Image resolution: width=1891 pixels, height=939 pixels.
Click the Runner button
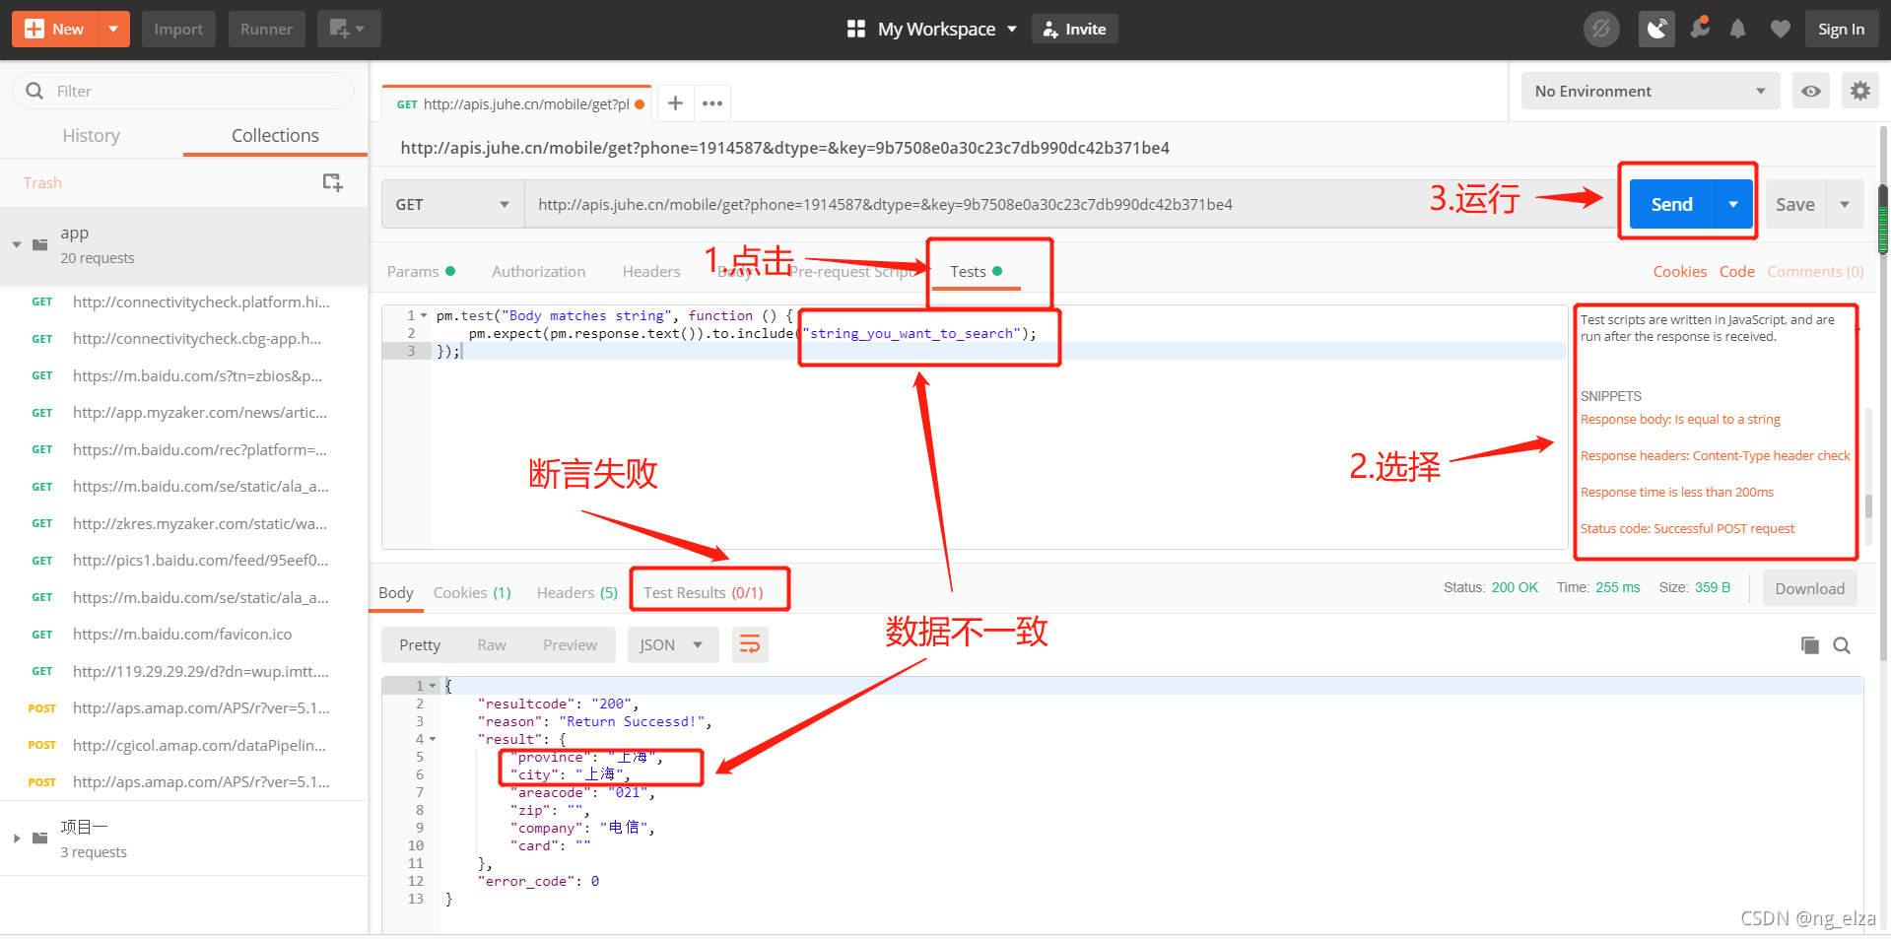pos(266,30)
